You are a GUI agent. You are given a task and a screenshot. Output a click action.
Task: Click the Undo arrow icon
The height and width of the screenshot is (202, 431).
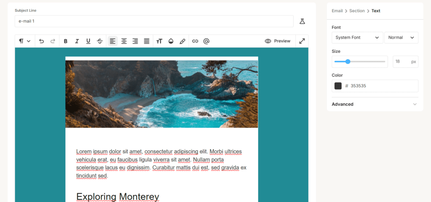(x=41, y=41)
